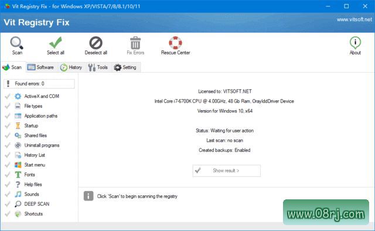Toggle the ActiveX and COM checkmark

[8, 96]
